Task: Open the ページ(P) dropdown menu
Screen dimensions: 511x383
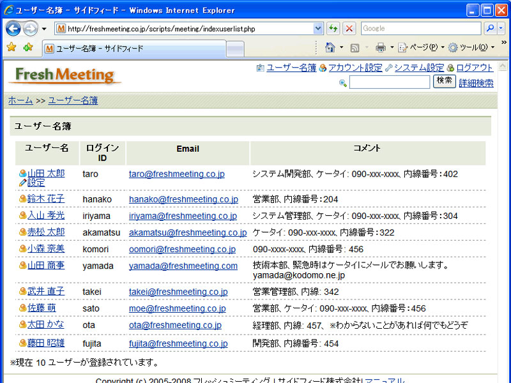Action: pos(419,48)
